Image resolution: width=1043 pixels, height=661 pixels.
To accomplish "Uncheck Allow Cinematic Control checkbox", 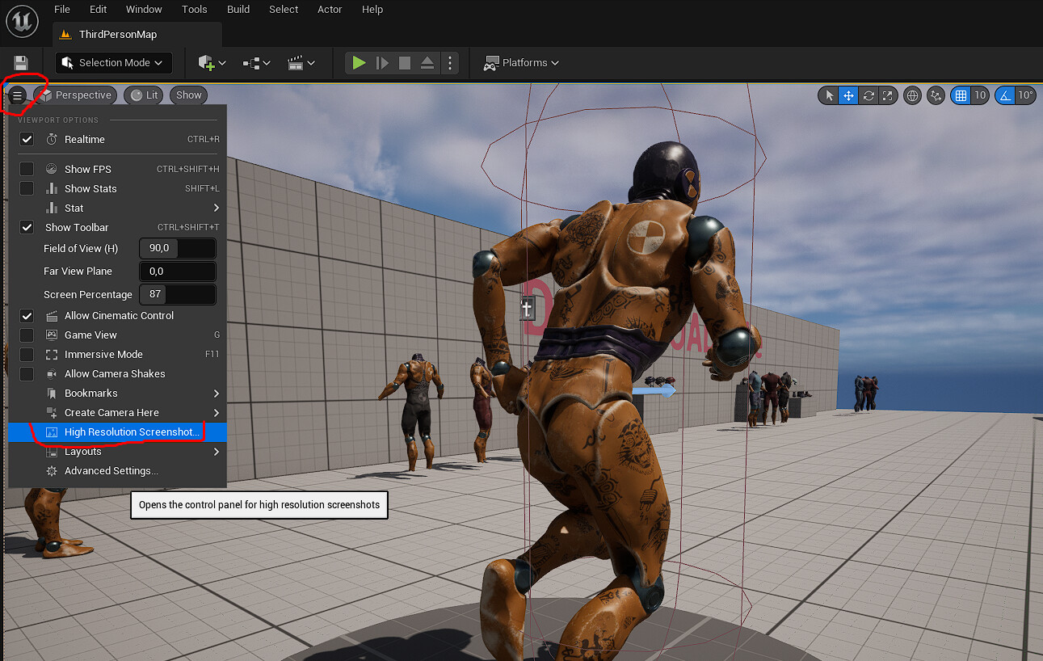I will [27, 315].
